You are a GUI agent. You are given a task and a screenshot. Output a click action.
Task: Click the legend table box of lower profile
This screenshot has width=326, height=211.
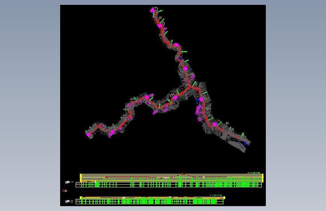coord(78,202)
